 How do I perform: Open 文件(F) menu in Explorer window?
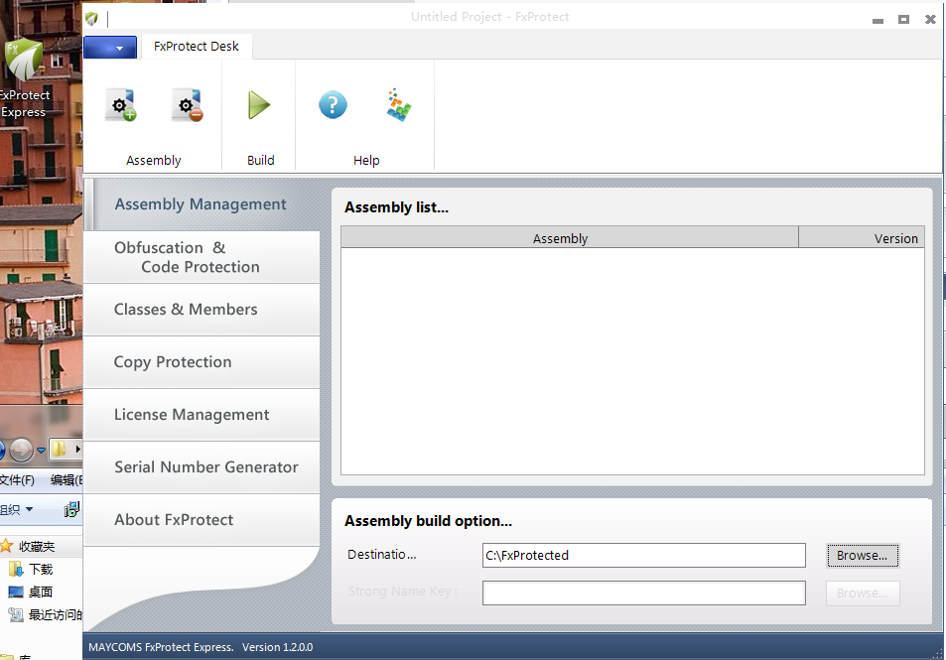click(x=17, y=480)
